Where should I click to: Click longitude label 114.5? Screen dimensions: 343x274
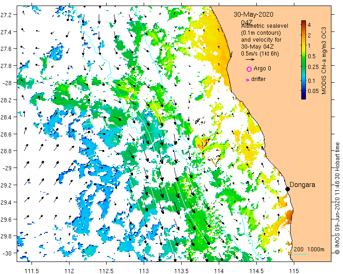(x=256, y=271)
